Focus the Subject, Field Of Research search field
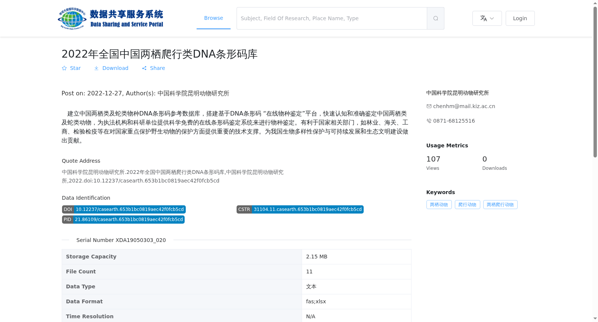The width and height of the screenshot is (598, 322). pyautogui.click(x=332, y=18)
